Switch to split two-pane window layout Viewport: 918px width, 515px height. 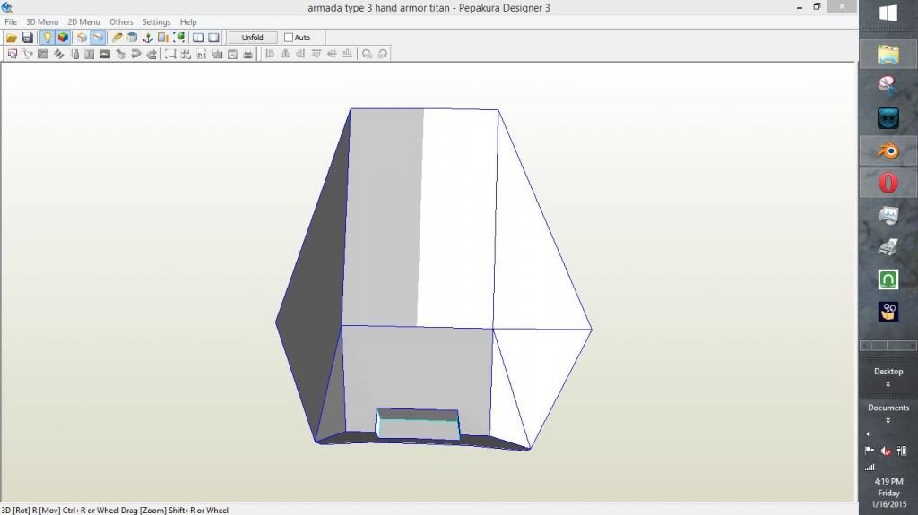[x=198, y=38]
